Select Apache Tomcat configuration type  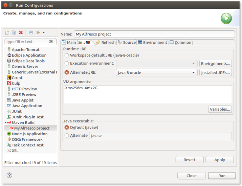25,50
